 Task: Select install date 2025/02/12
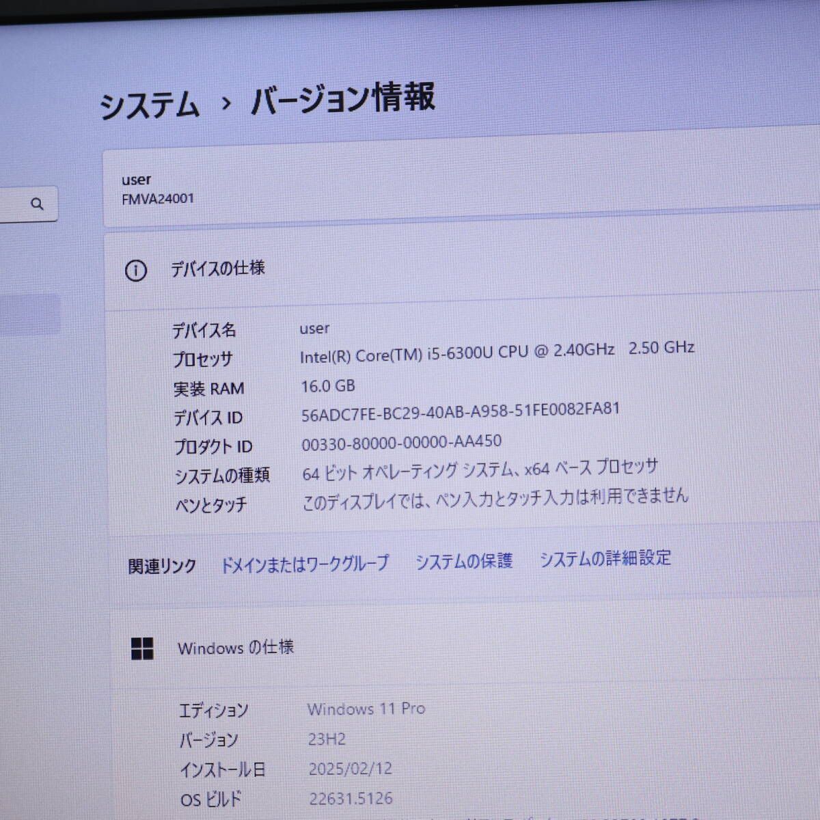351,769
